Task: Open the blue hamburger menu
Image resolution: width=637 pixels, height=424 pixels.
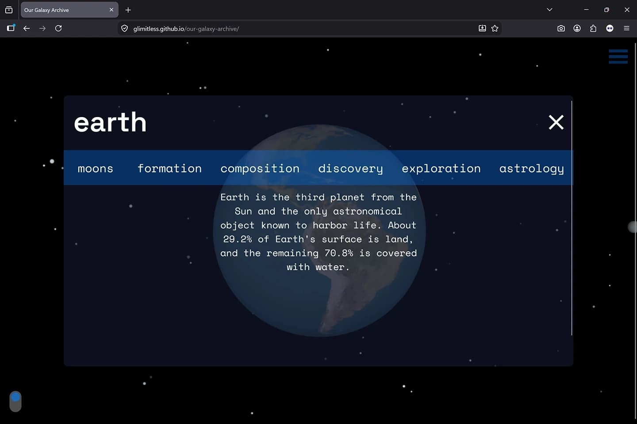Action: pyautogui.click(x=618, y=57)
